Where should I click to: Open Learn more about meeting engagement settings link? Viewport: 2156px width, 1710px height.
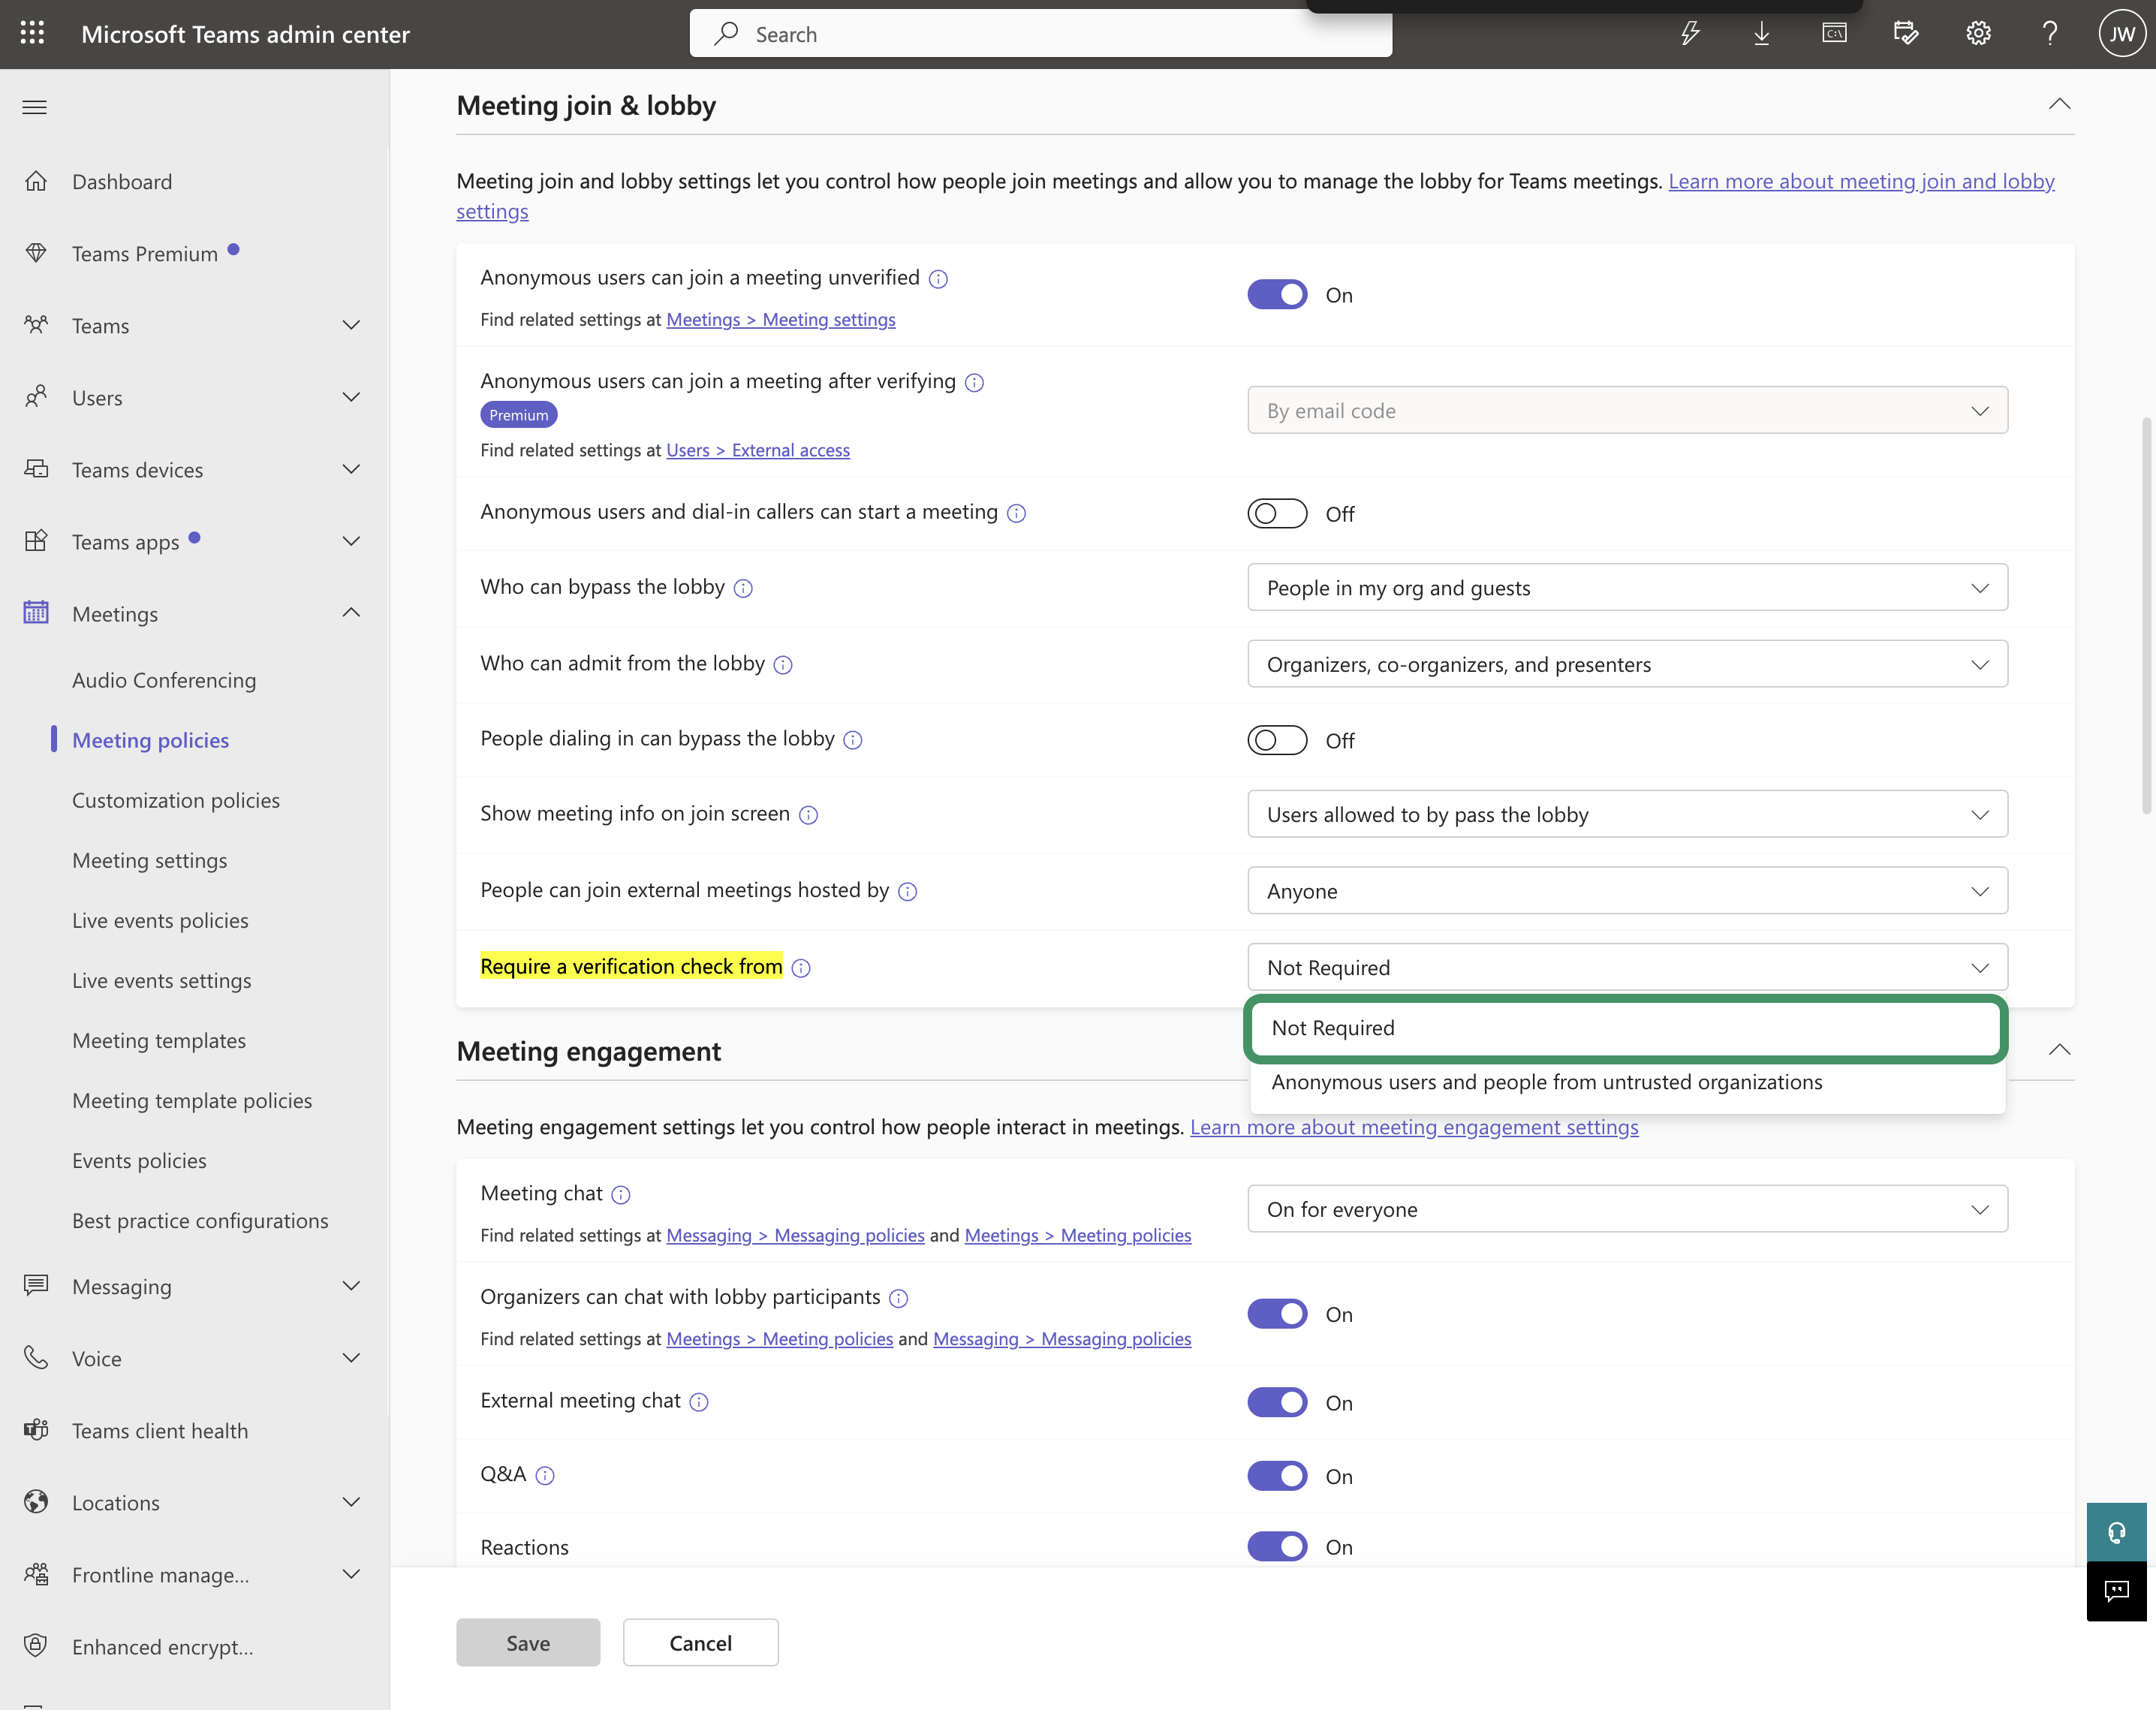point(1414,1127)
